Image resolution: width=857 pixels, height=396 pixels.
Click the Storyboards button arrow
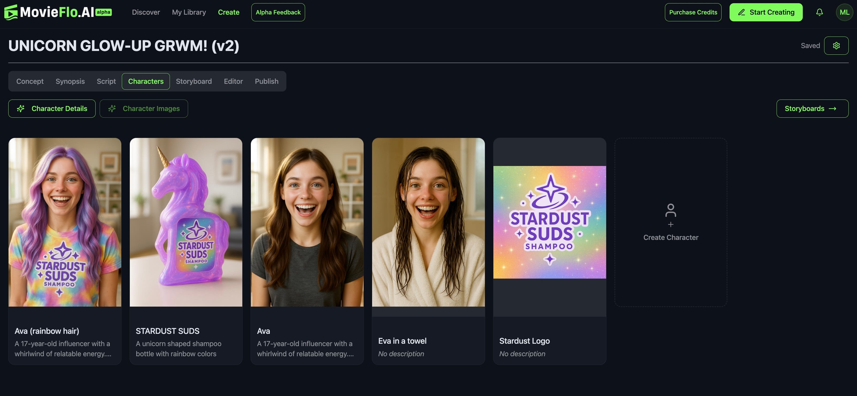[x=832, y=109]
